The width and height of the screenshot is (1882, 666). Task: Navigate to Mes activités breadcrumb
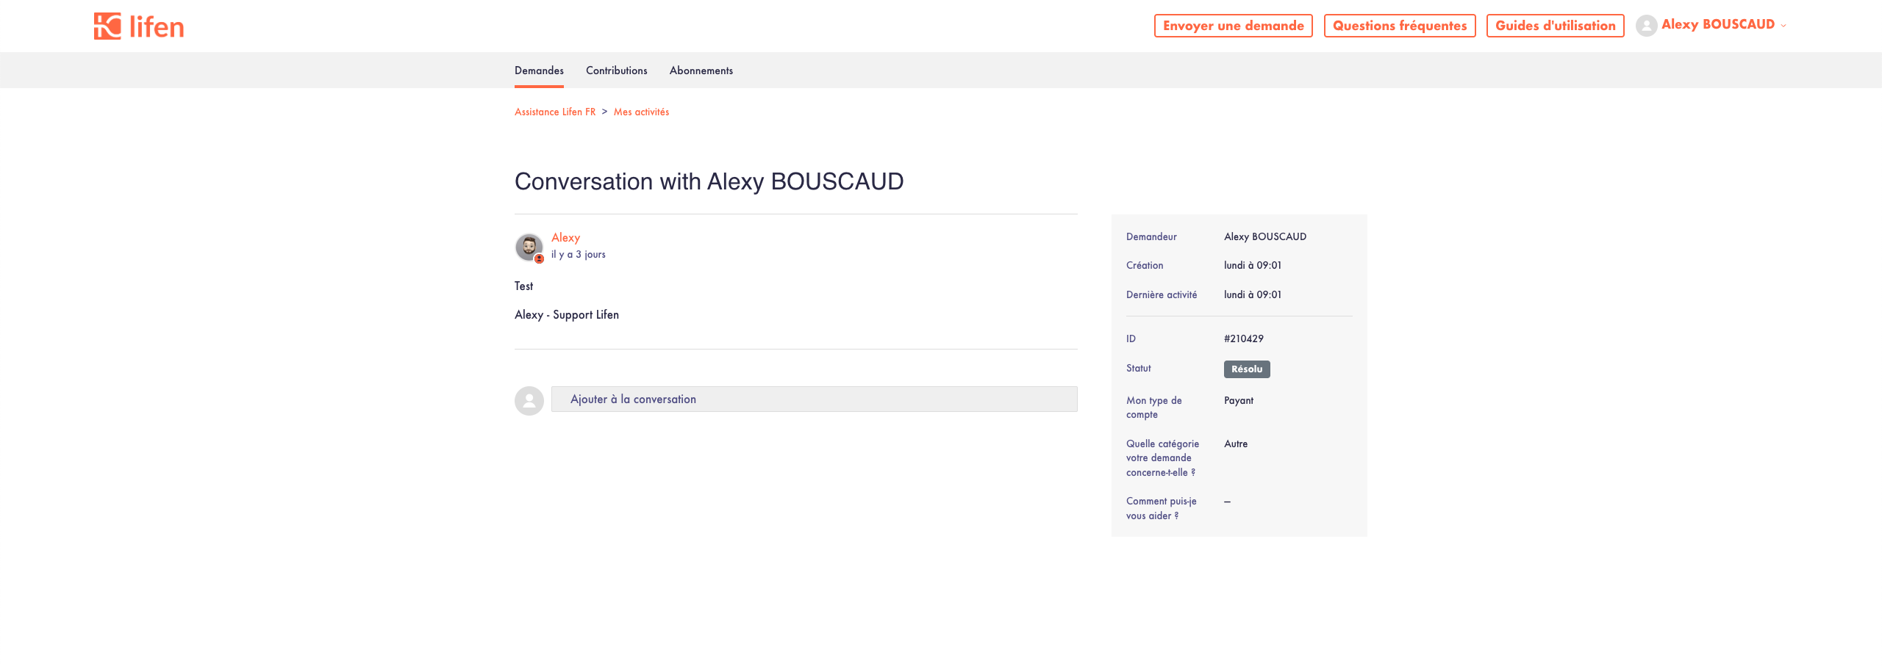coord(641,112)
